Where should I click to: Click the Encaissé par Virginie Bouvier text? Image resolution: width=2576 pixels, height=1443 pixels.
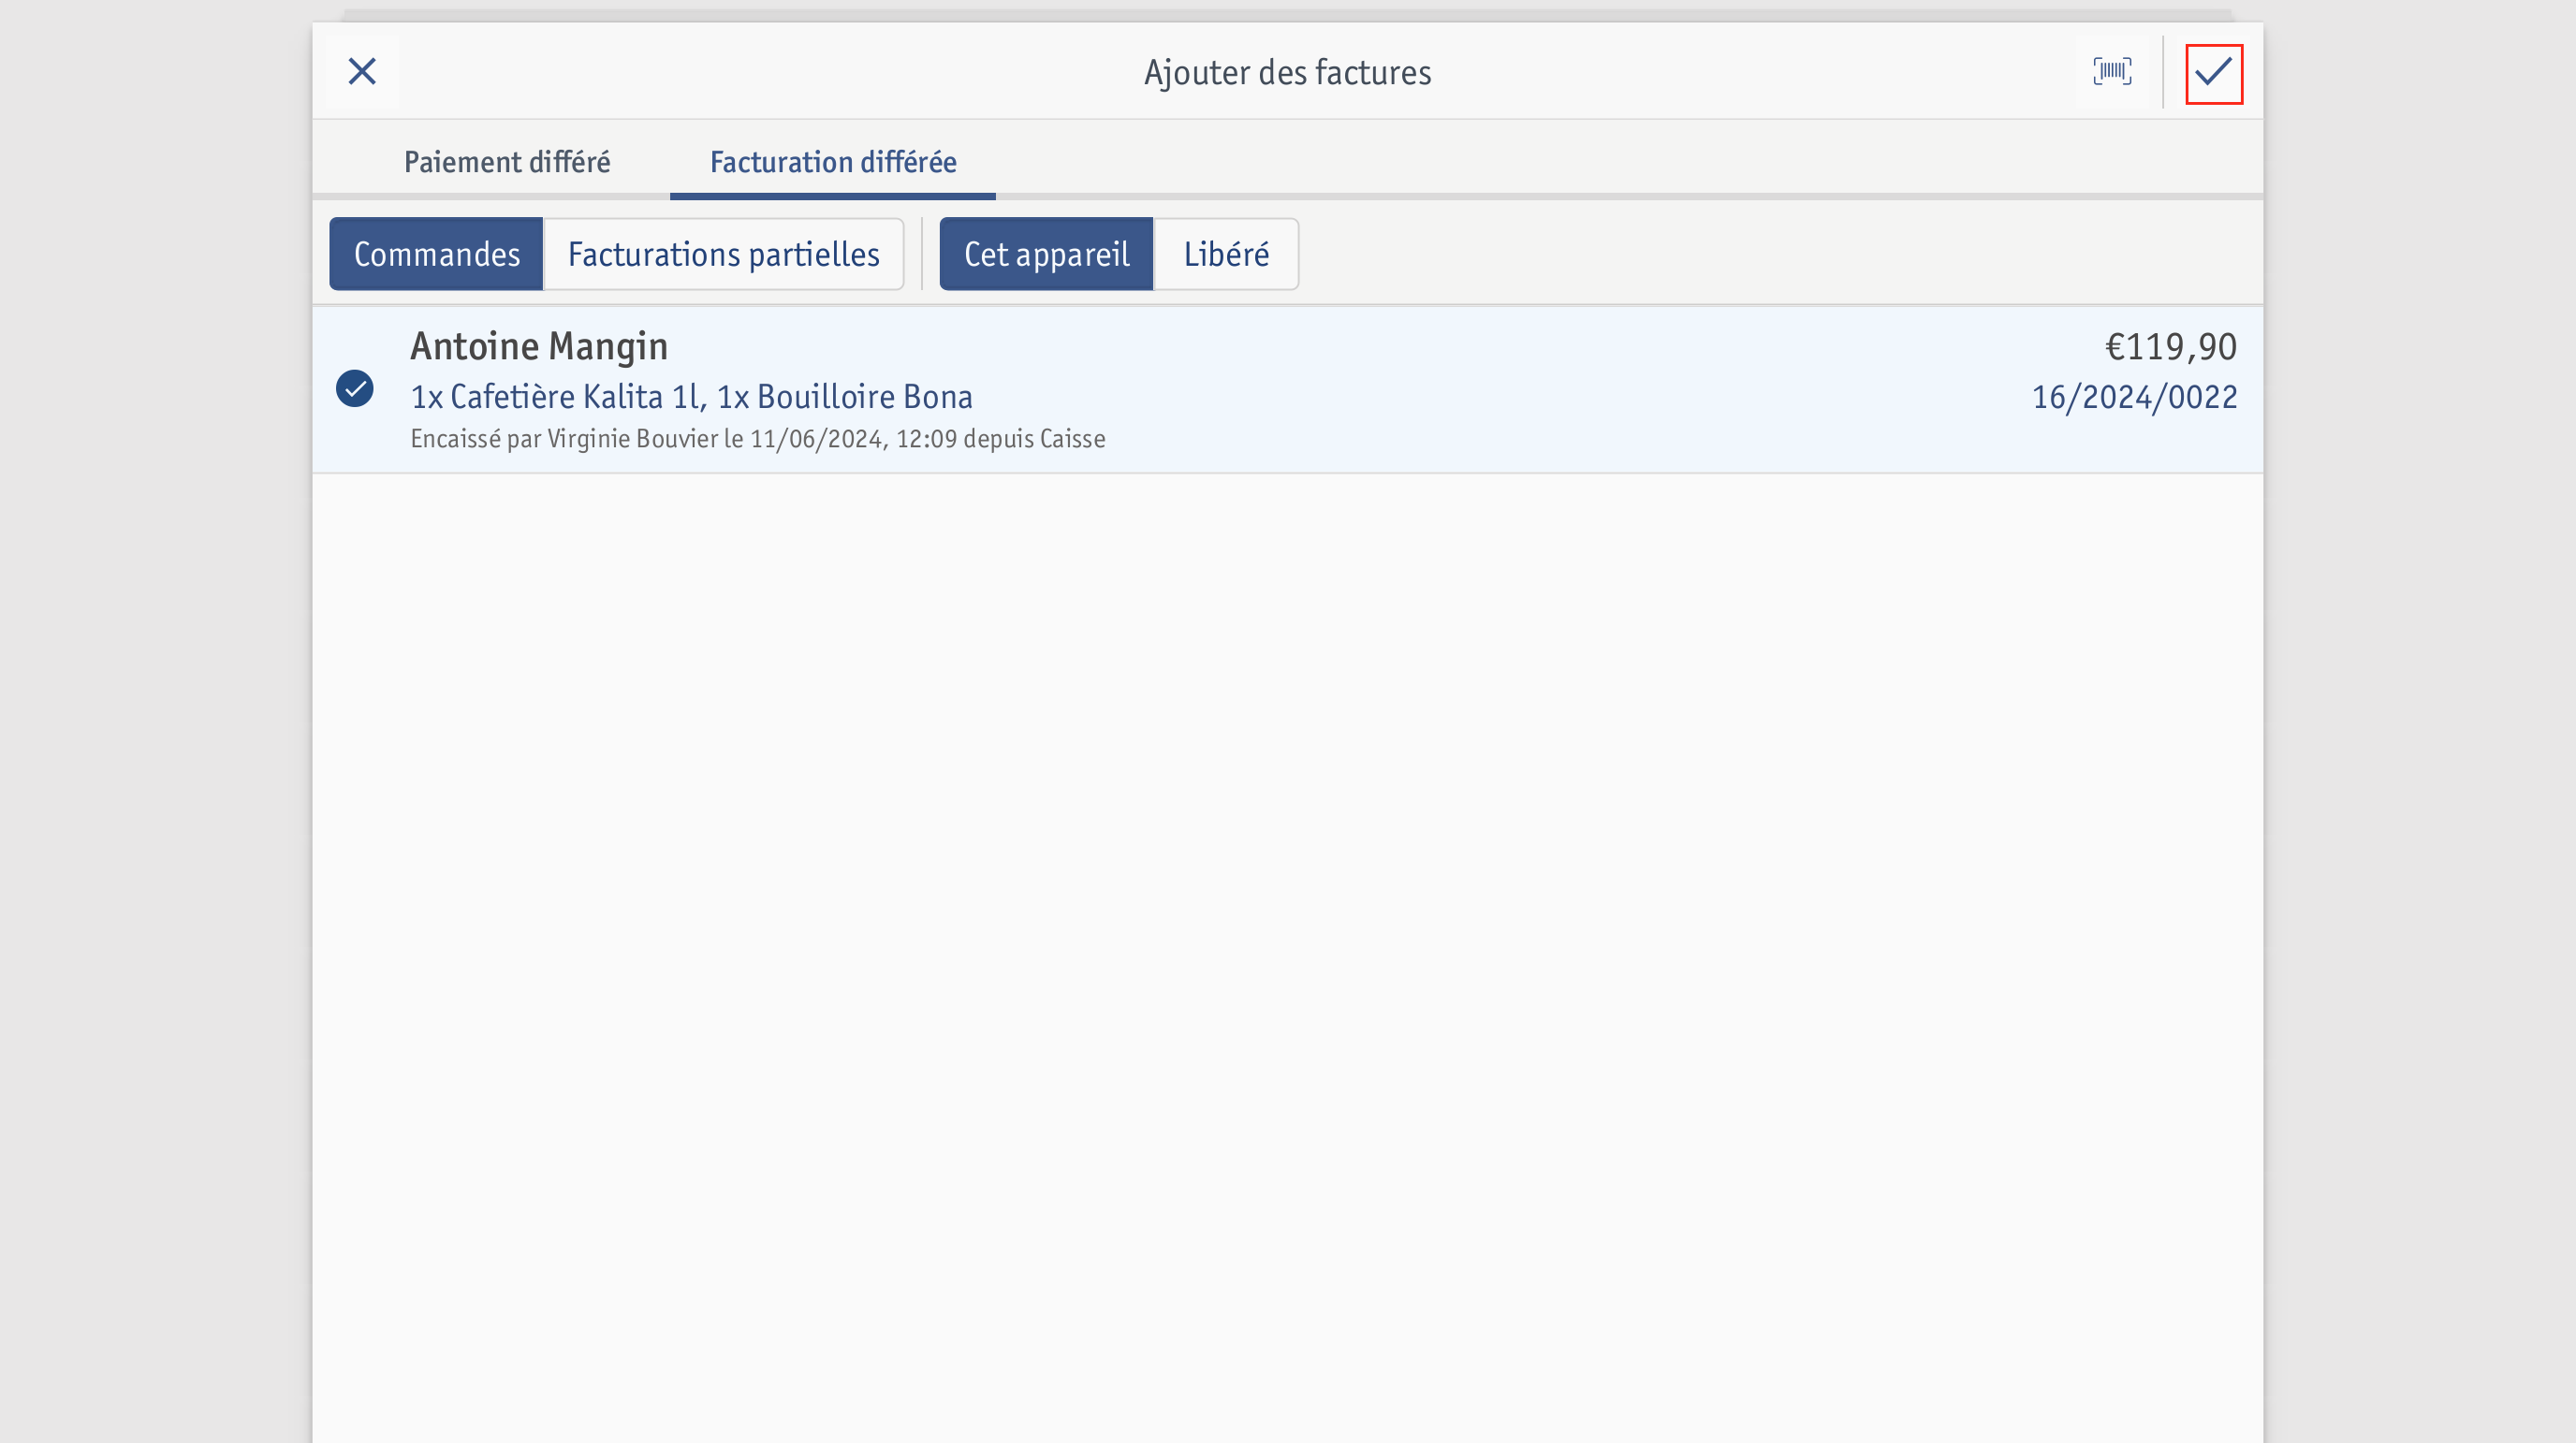pyautogui.click(x=758, y=439)
